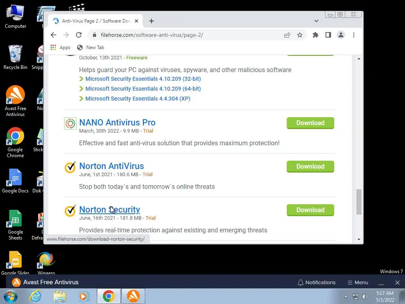The width and height of the screenshot is (405, 304).
Task: Select the Google Docs desktop shortcut
Action: pos(15,181)
